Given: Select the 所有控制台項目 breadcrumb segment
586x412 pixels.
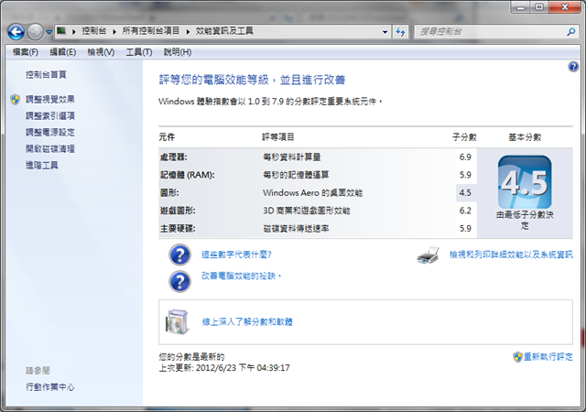Looking at the screenshot, I should pos(151,31).
